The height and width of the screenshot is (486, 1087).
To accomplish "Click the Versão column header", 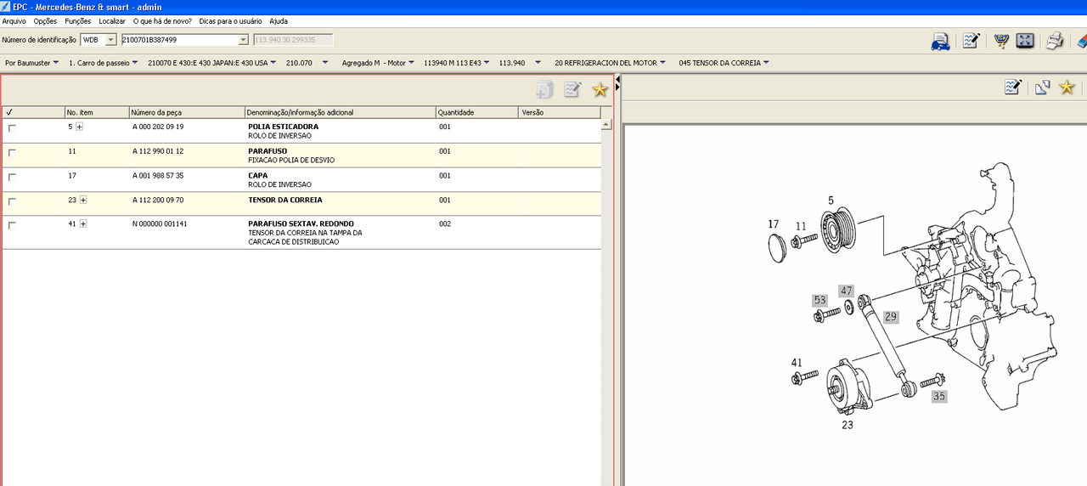I will [x=559, y=112].
